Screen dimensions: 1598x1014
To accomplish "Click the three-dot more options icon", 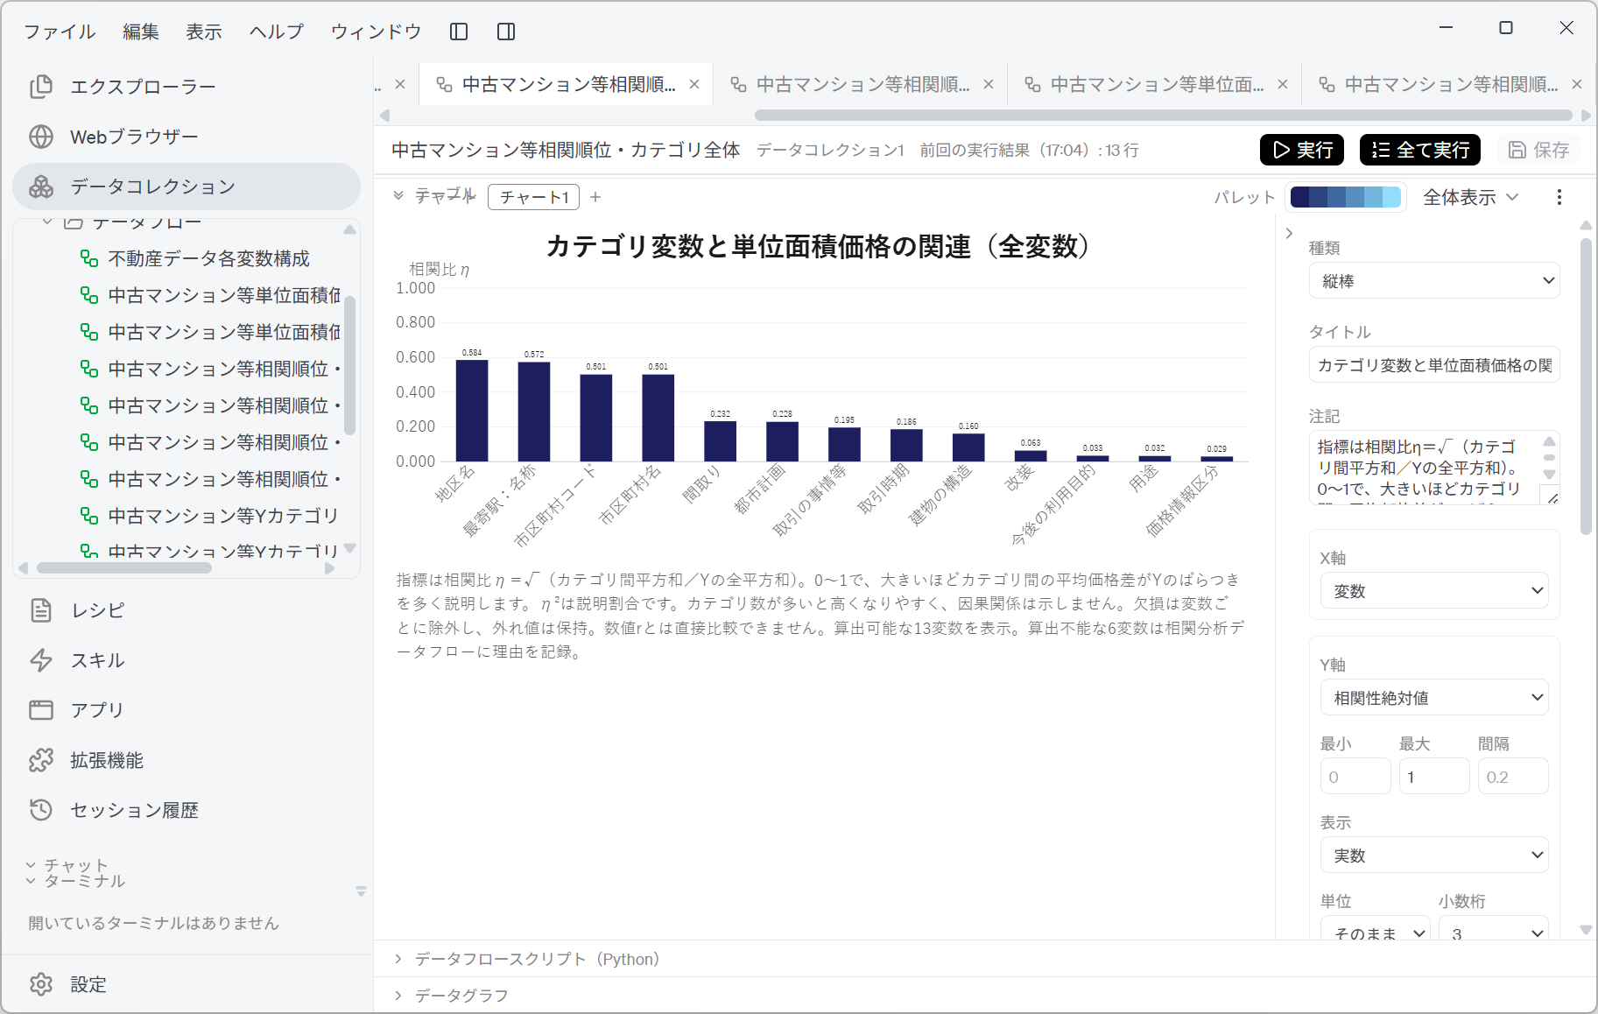I will click(1559, 197).
